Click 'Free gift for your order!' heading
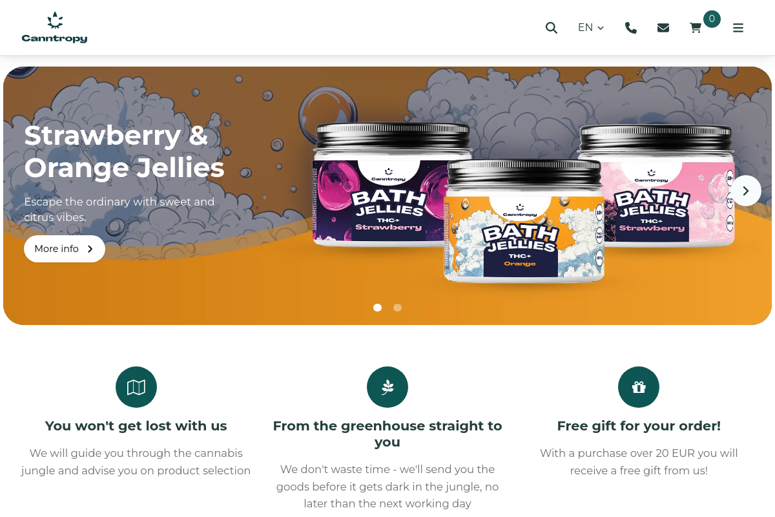 [x=639, y=426]
